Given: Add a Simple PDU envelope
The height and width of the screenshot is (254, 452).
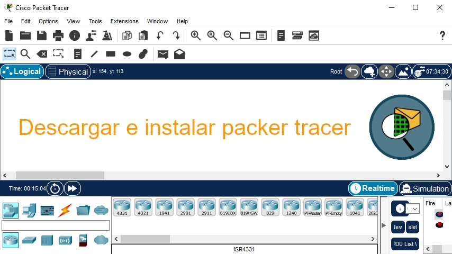Looking at the screenshot, I should 163,54.
